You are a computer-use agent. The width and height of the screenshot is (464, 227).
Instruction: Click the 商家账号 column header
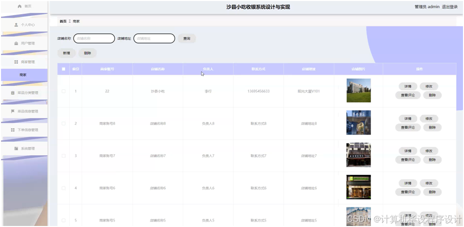(x=107, y=69)
